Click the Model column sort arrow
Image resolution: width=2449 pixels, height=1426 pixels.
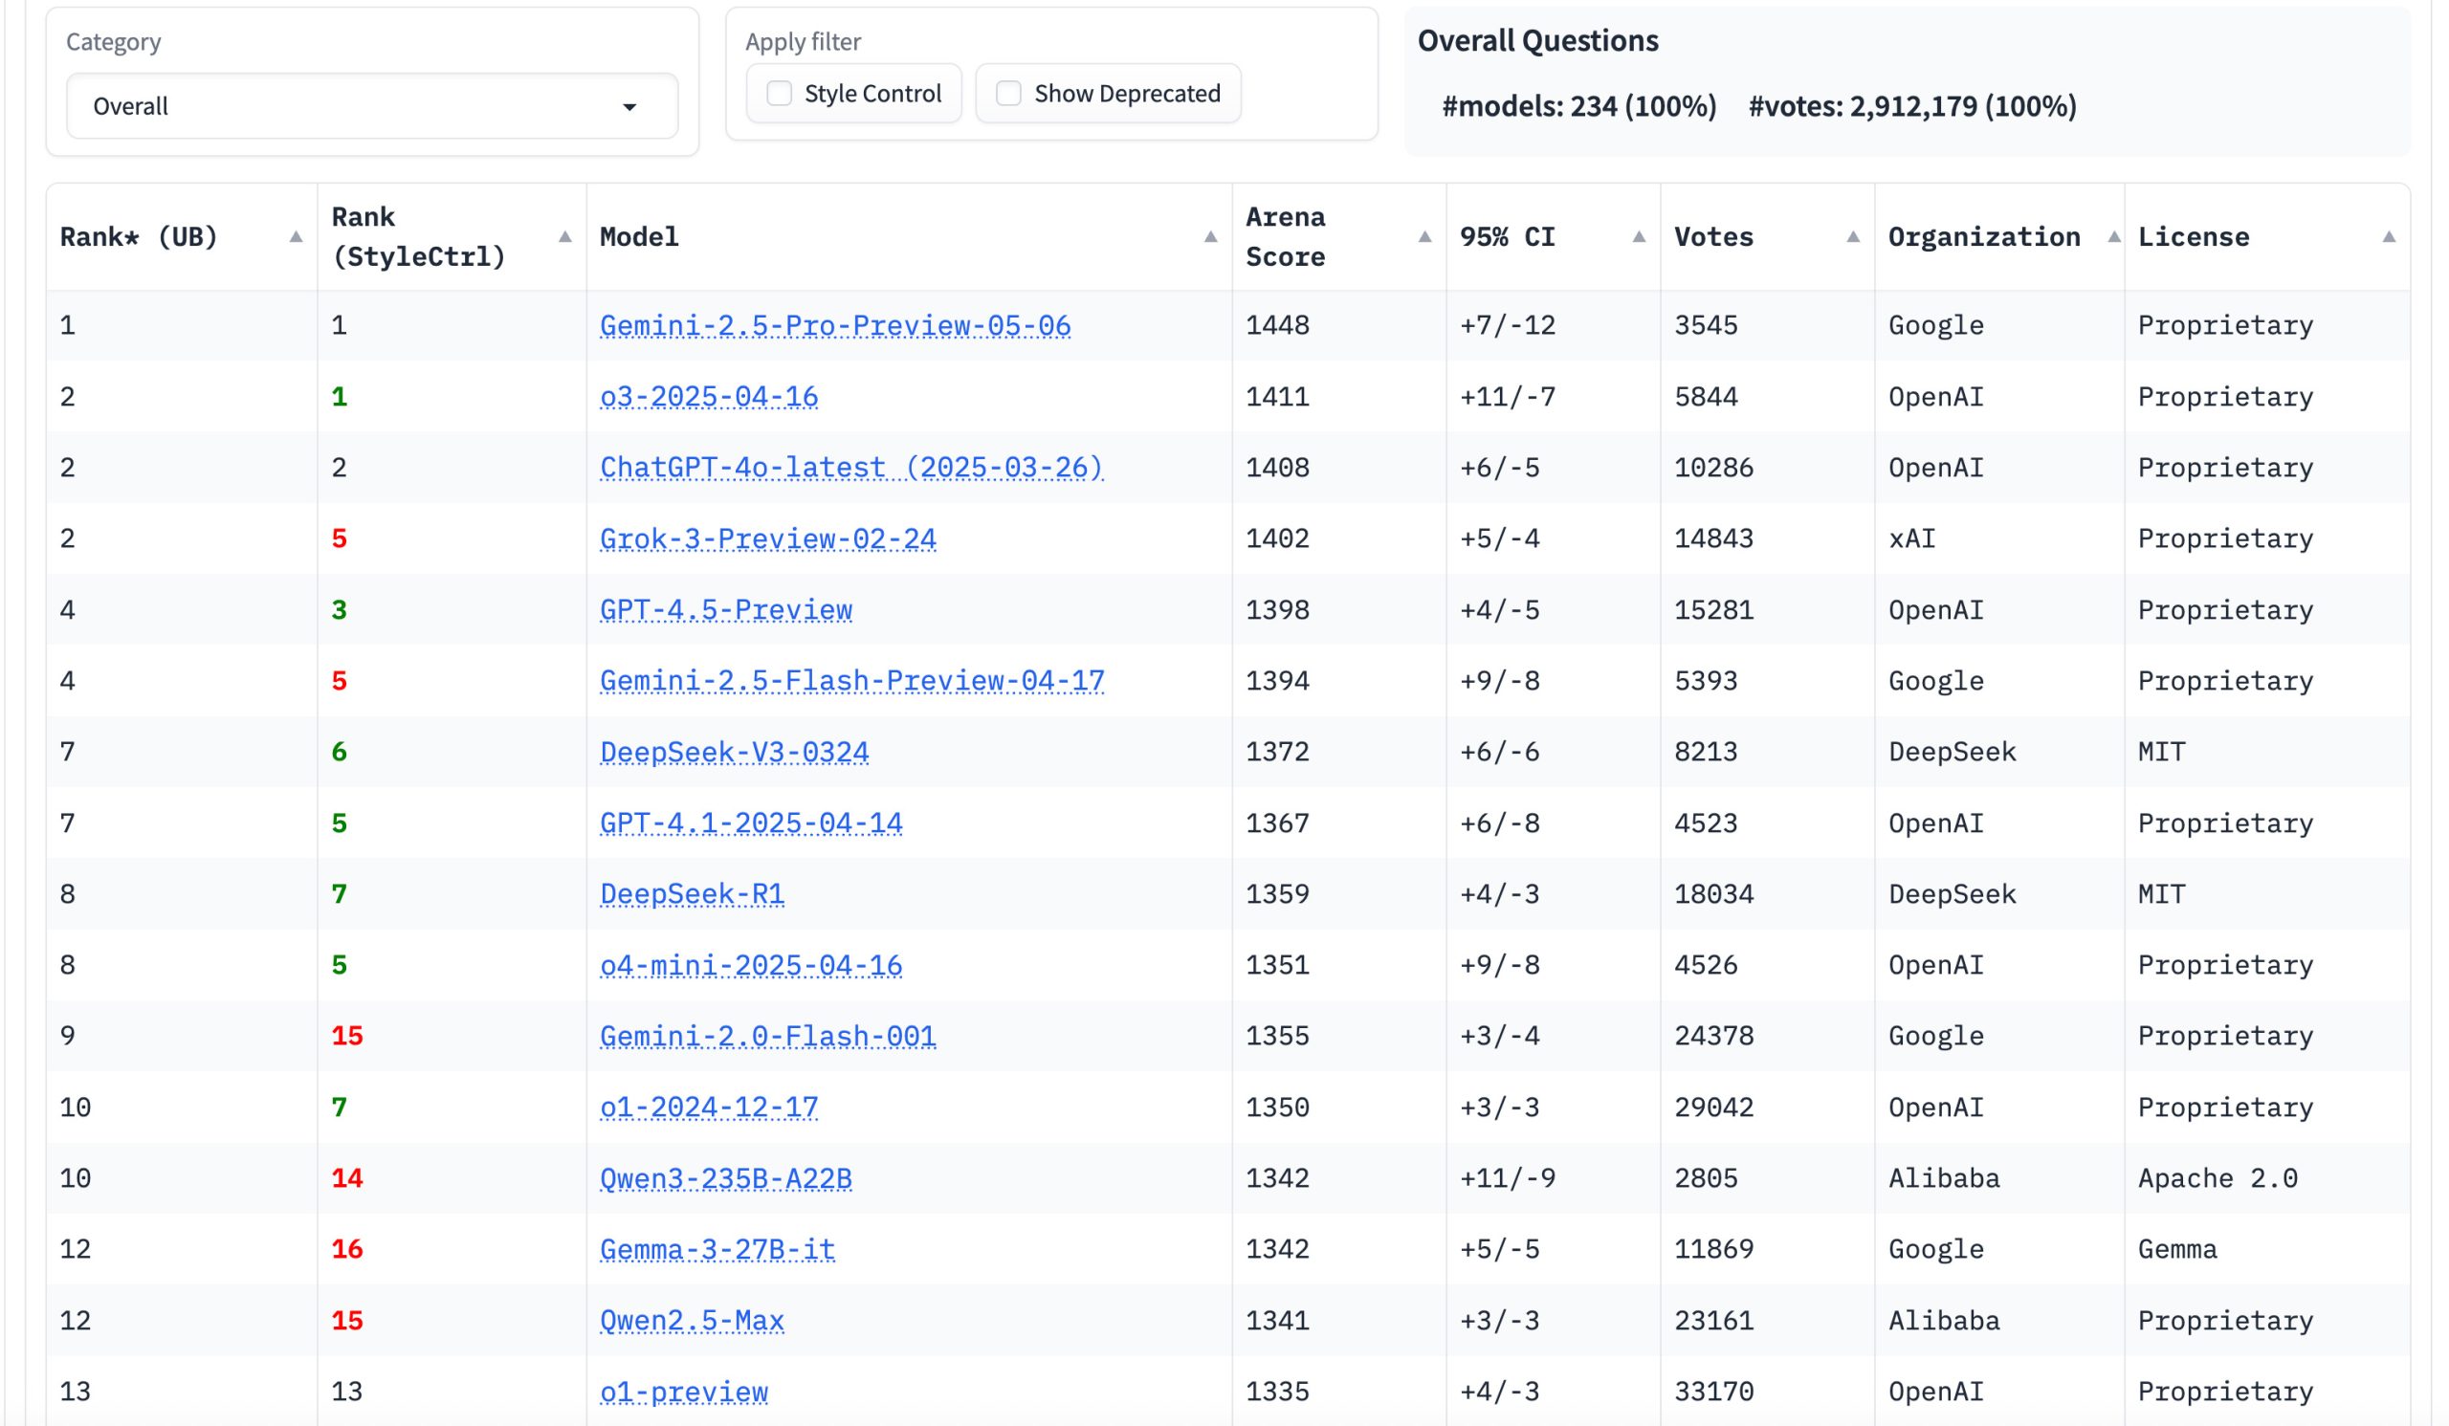tap(1210, 237)
